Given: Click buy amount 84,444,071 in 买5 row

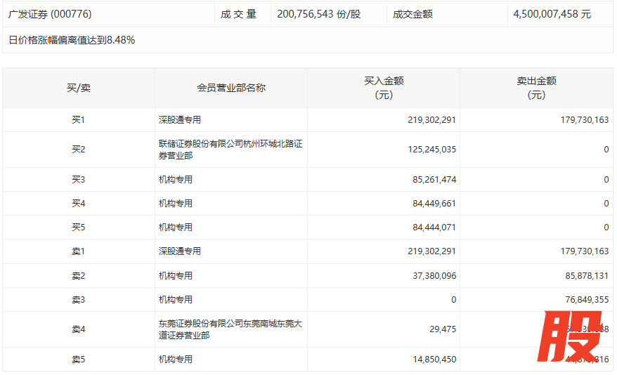Looking at the screenshot, I should pyautogui.click(x=431, y=228).
